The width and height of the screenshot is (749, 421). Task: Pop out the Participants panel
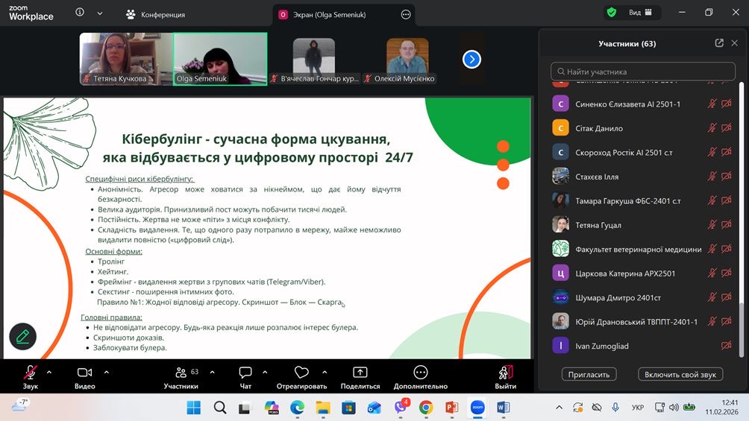click(719, 43)
